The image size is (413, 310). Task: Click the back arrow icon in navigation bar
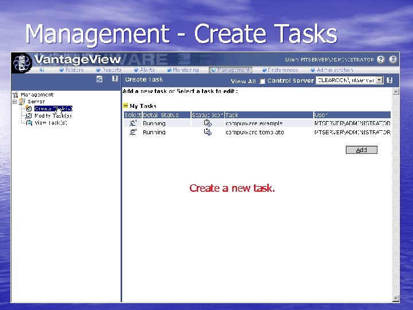click(x=41, y=70)
